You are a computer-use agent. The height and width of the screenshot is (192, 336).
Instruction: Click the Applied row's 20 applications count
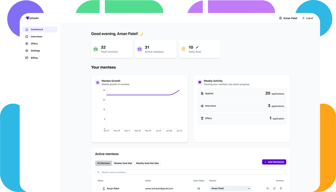[275, 93]
